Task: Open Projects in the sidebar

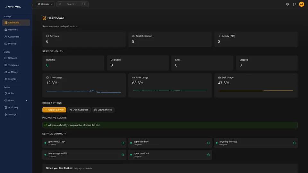Action: click(16, 44)
